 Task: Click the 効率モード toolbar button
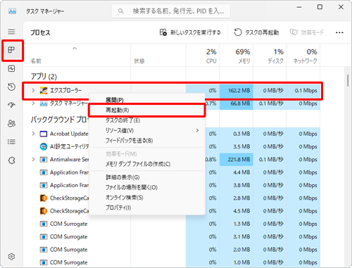(307, 32)
